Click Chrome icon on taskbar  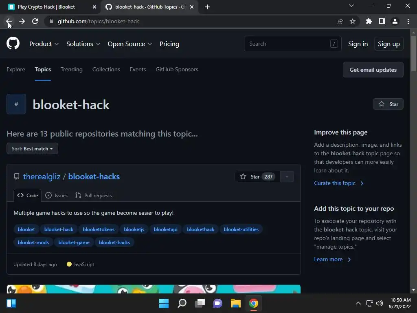[254, 303]
